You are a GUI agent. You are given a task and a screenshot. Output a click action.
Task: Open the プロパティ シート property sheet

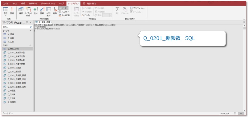(x=137, y=8)
